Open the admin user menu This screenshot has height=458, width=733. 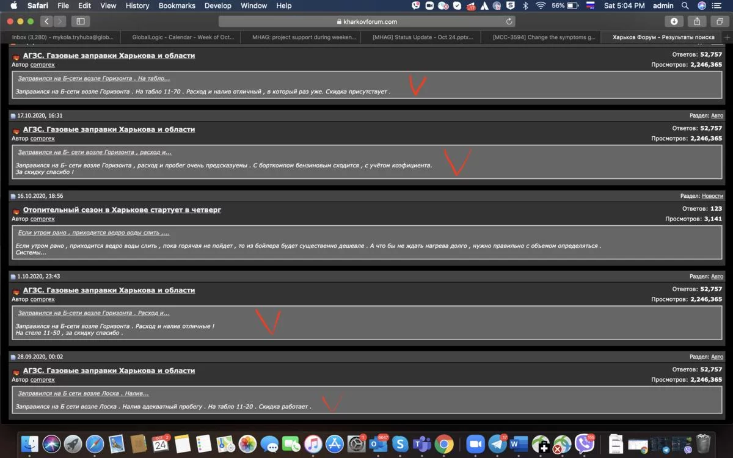click(663, 5)
